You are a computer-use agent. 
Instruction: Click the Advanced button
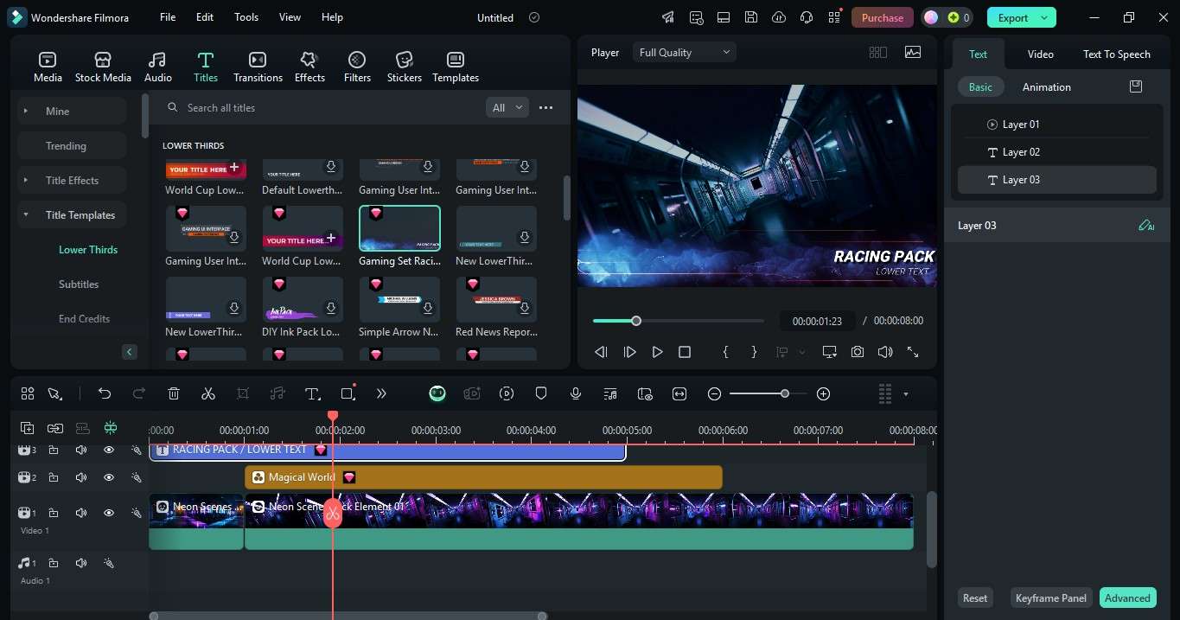pyautogui.click(x=1127, y=598)
